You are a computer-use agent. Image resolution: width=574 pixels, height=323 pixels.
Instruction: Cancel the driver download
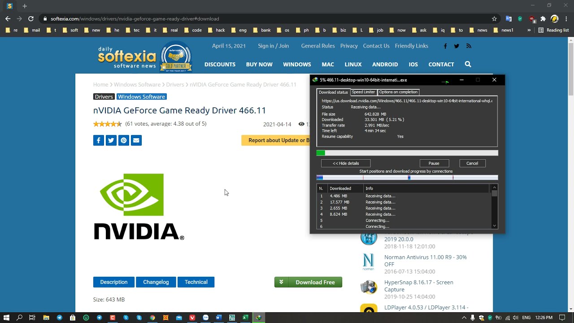(472, 163)
